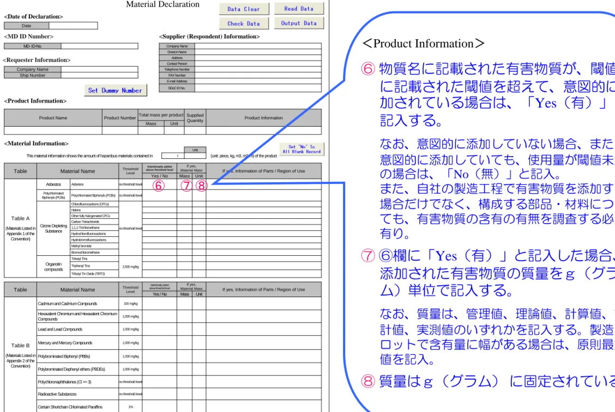Select the FAX Number input field
615x412 pixels.
pos(258,76)
